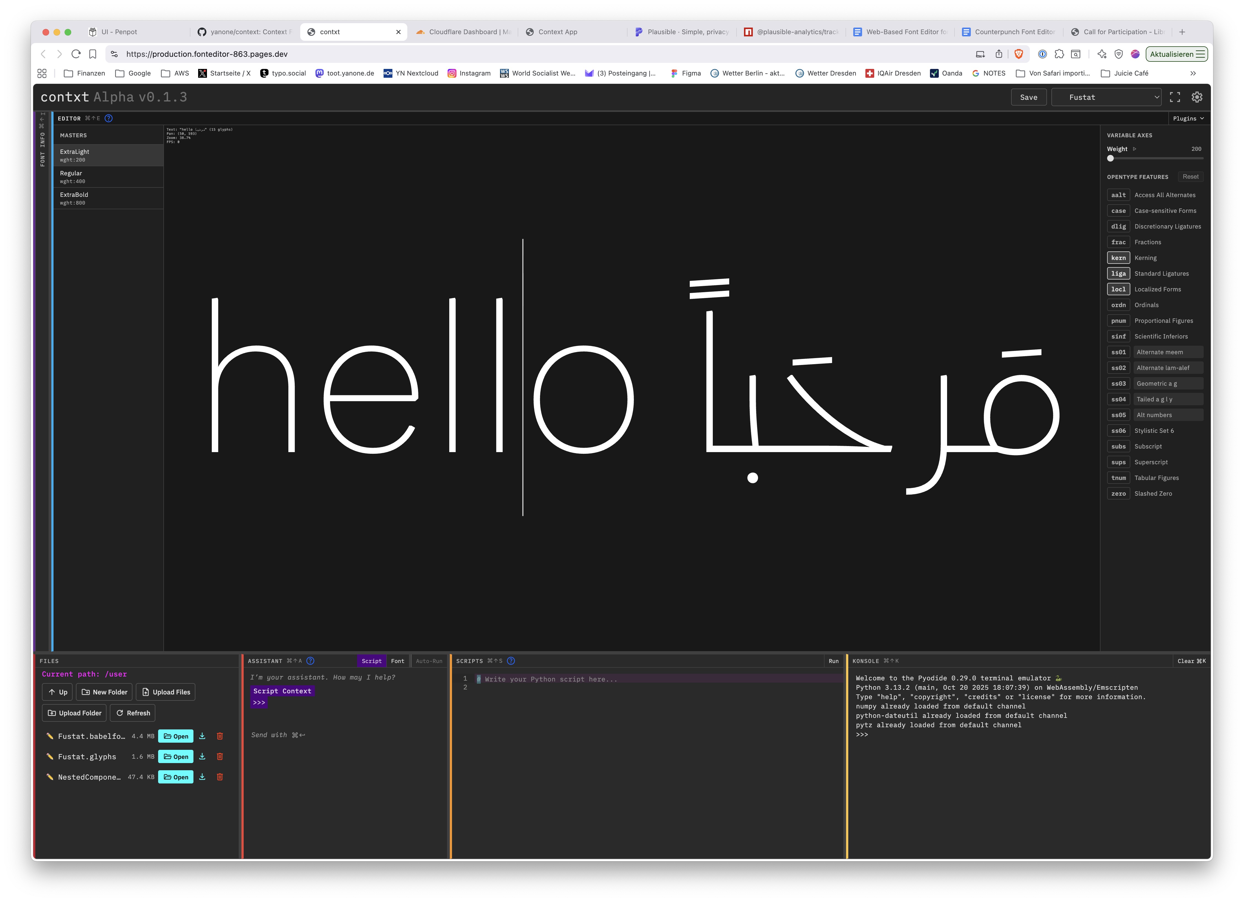Click the Editor help question mark icon
The image size is (1244, 902).
tap(109, 118)
